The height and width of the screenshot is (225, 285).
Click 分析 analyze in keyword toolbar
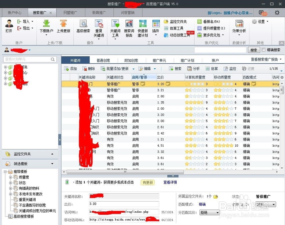click(x=194, y=69)
